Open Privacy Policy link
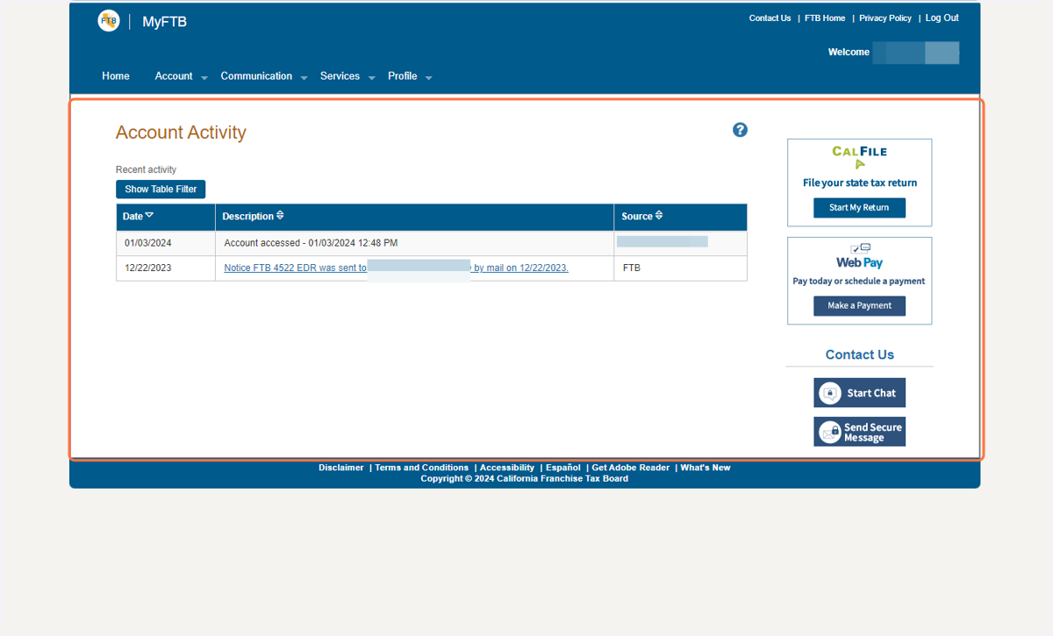This screenshot has height=636, width=1053. tap(885, 18)
